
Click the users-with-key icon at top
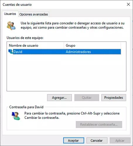coord(11,26)
